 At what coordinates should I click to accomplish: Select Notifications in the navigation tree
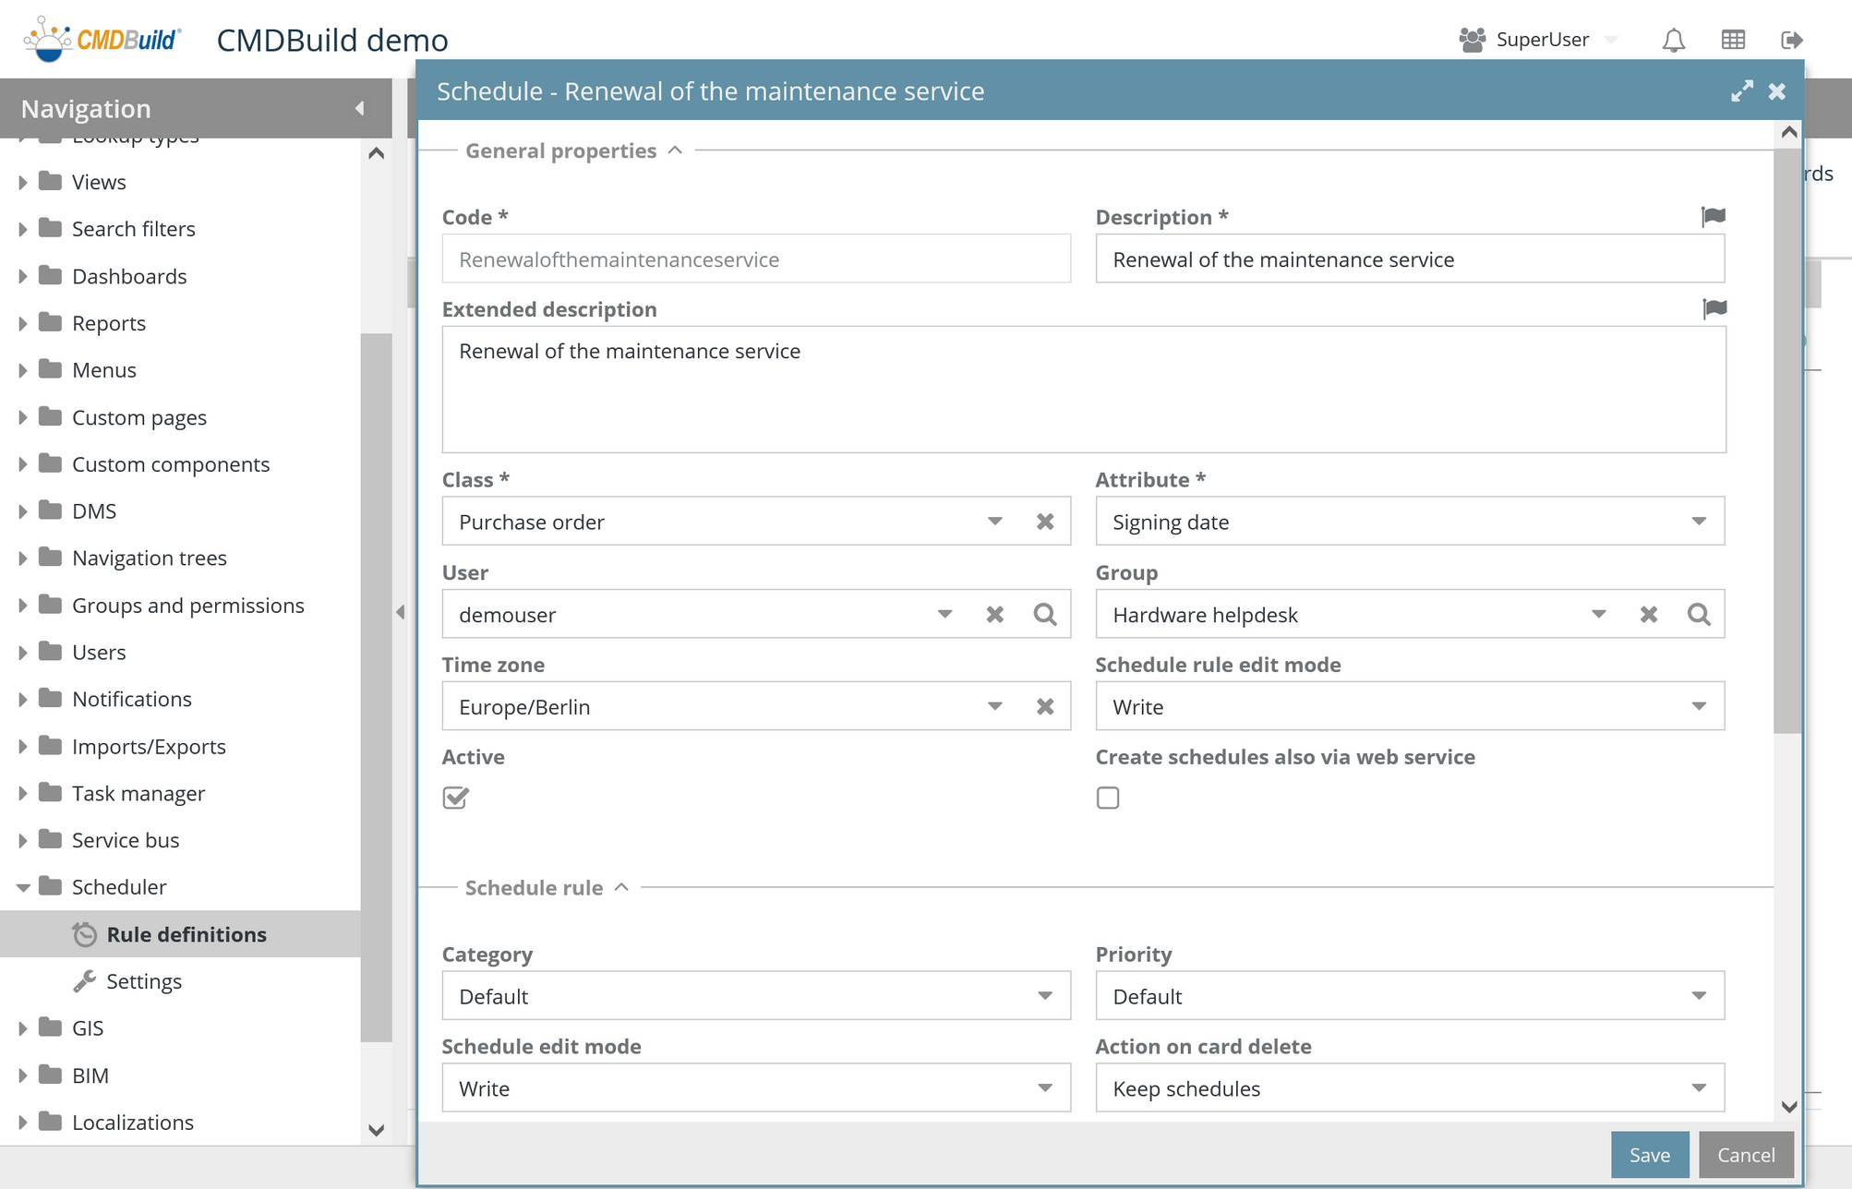pyautogui.click(x=132, y=699)
